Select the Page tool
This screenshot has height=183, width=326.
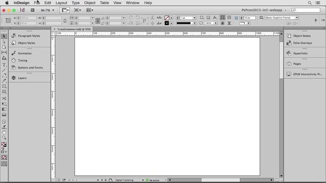4,47
